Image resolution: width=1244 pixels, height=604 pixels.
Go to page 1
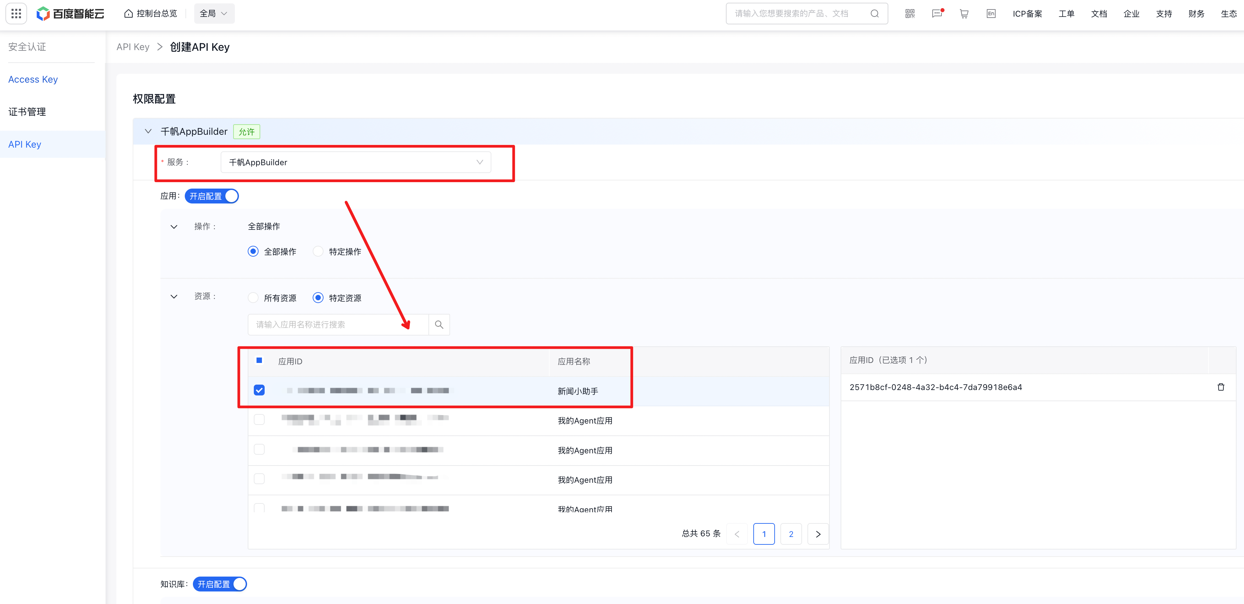click(764, 534)
